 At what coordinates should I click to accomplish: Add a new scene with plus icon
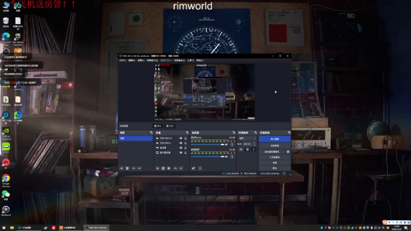(121, 168)
